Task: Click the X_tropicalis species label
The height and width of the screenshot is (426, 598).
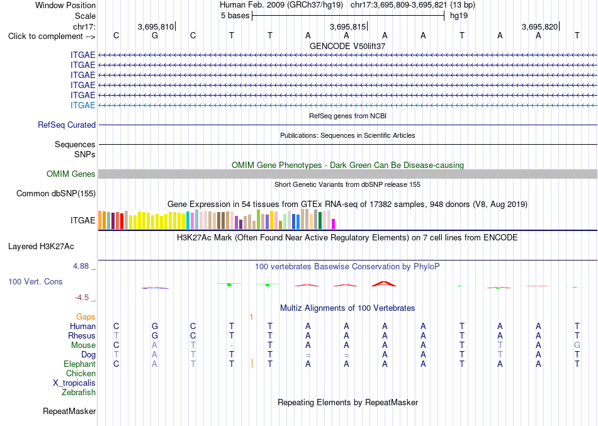Action: click(74, 383)
